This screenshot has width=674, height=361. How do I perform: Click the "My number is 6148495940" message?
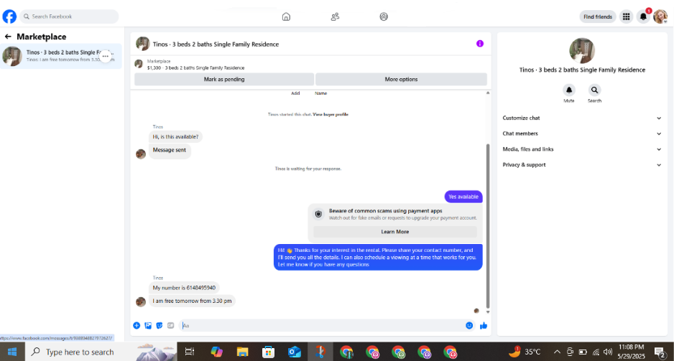(x=184, y=288)
